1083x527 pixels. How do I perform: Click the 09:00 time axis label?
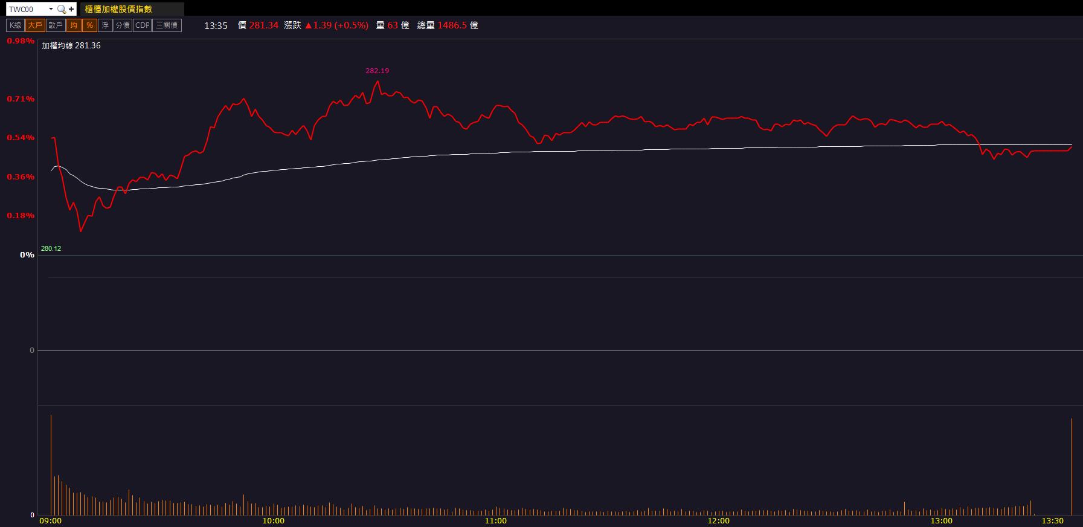click(x=50, y=521)
